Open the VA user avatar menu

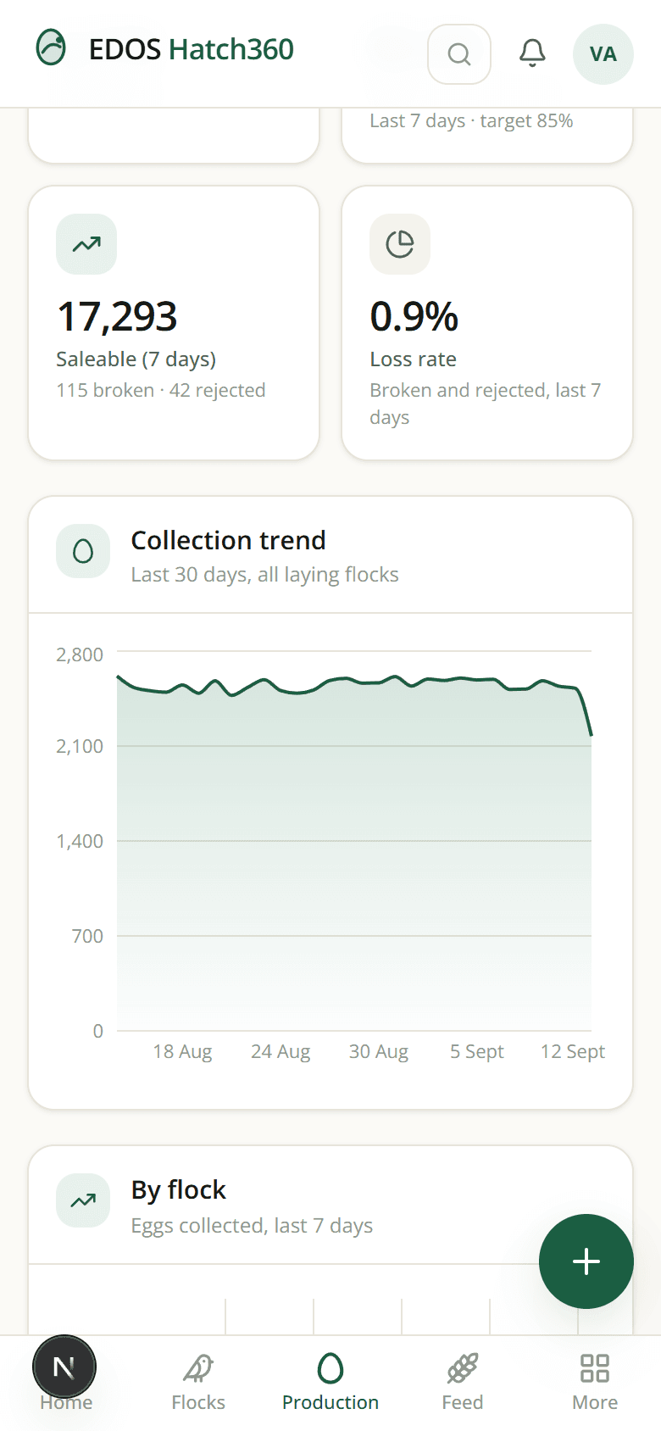coord(603,54)
